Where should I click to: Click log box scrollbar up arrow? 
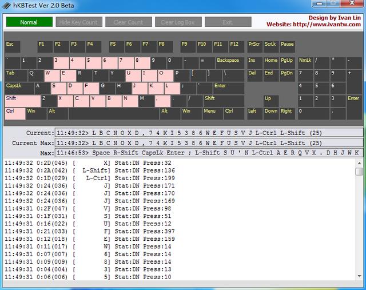359,163
